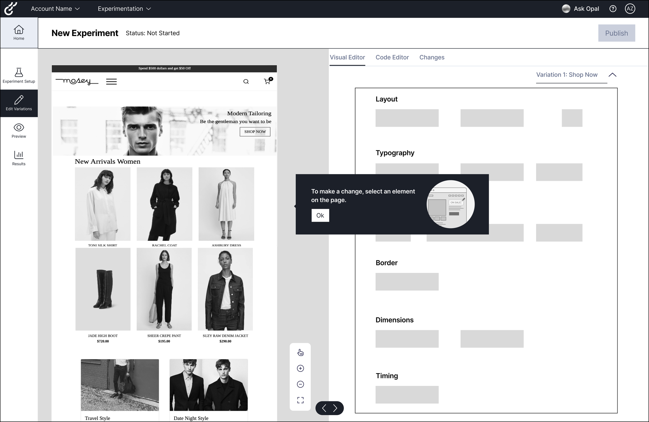649x422 pixels.
Task: Open Results bar chart icon
Action: (x=19, y=155)
